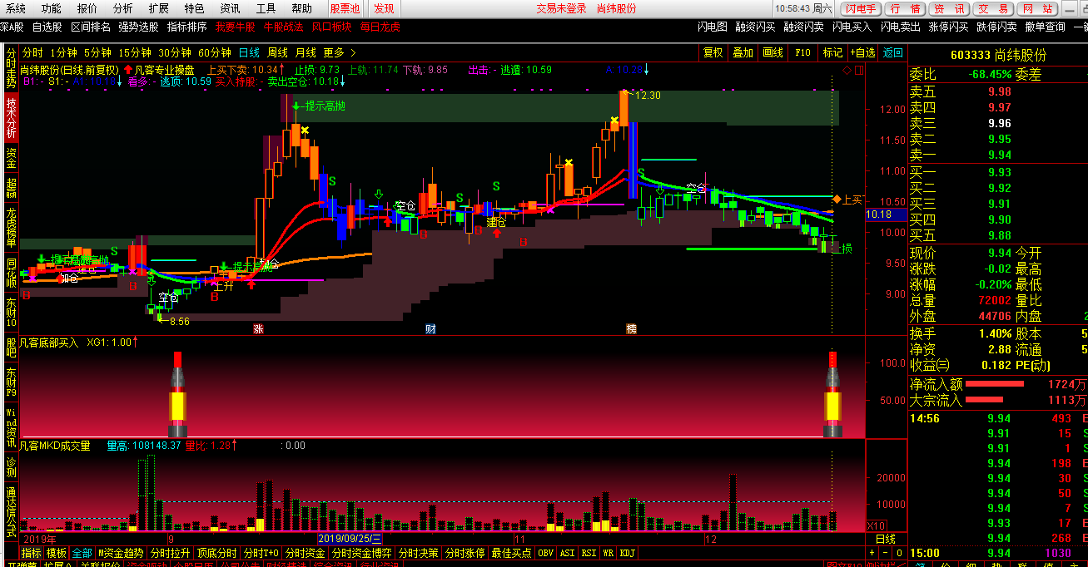
Task: Click the 我要牛股 link
Action: click(236, 27)
